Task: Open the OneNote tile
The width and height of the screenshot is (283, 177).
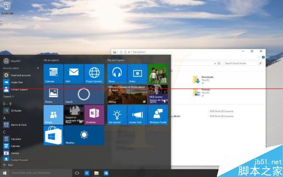Action: (94, 115)
